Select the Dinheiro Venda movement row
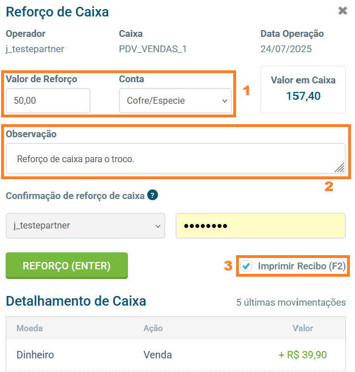The height and width of the screenshot is (372, 355). (x=176, y=355)
